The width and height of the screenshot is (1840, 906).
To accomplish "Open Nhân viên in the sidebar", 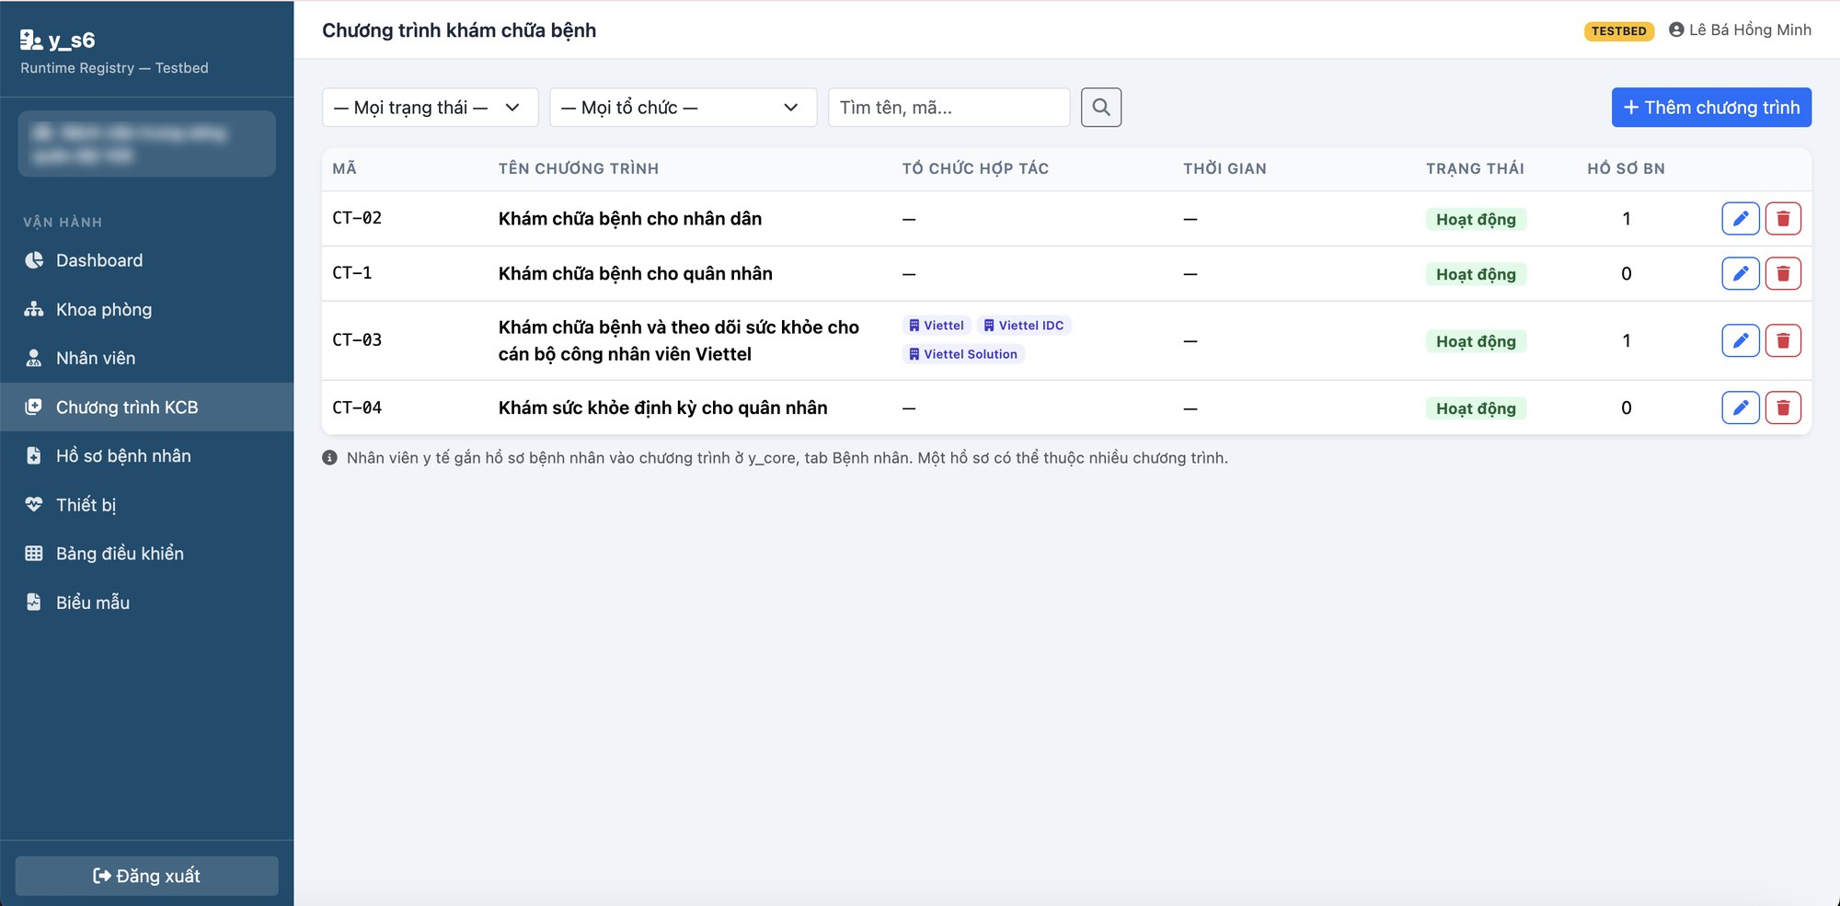I will click(x=147, y=358).
